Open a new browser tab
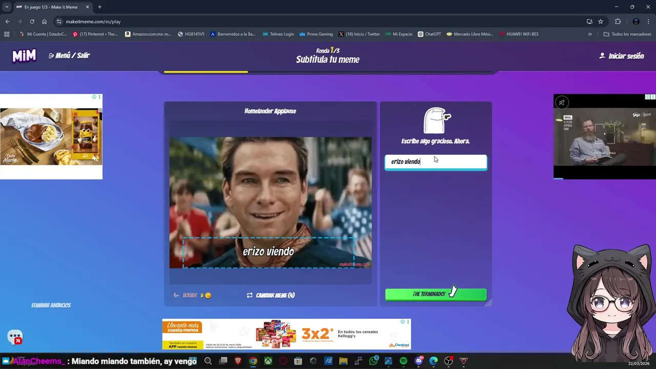This screenshot has width=656, height=369. (x=99, y=7)
